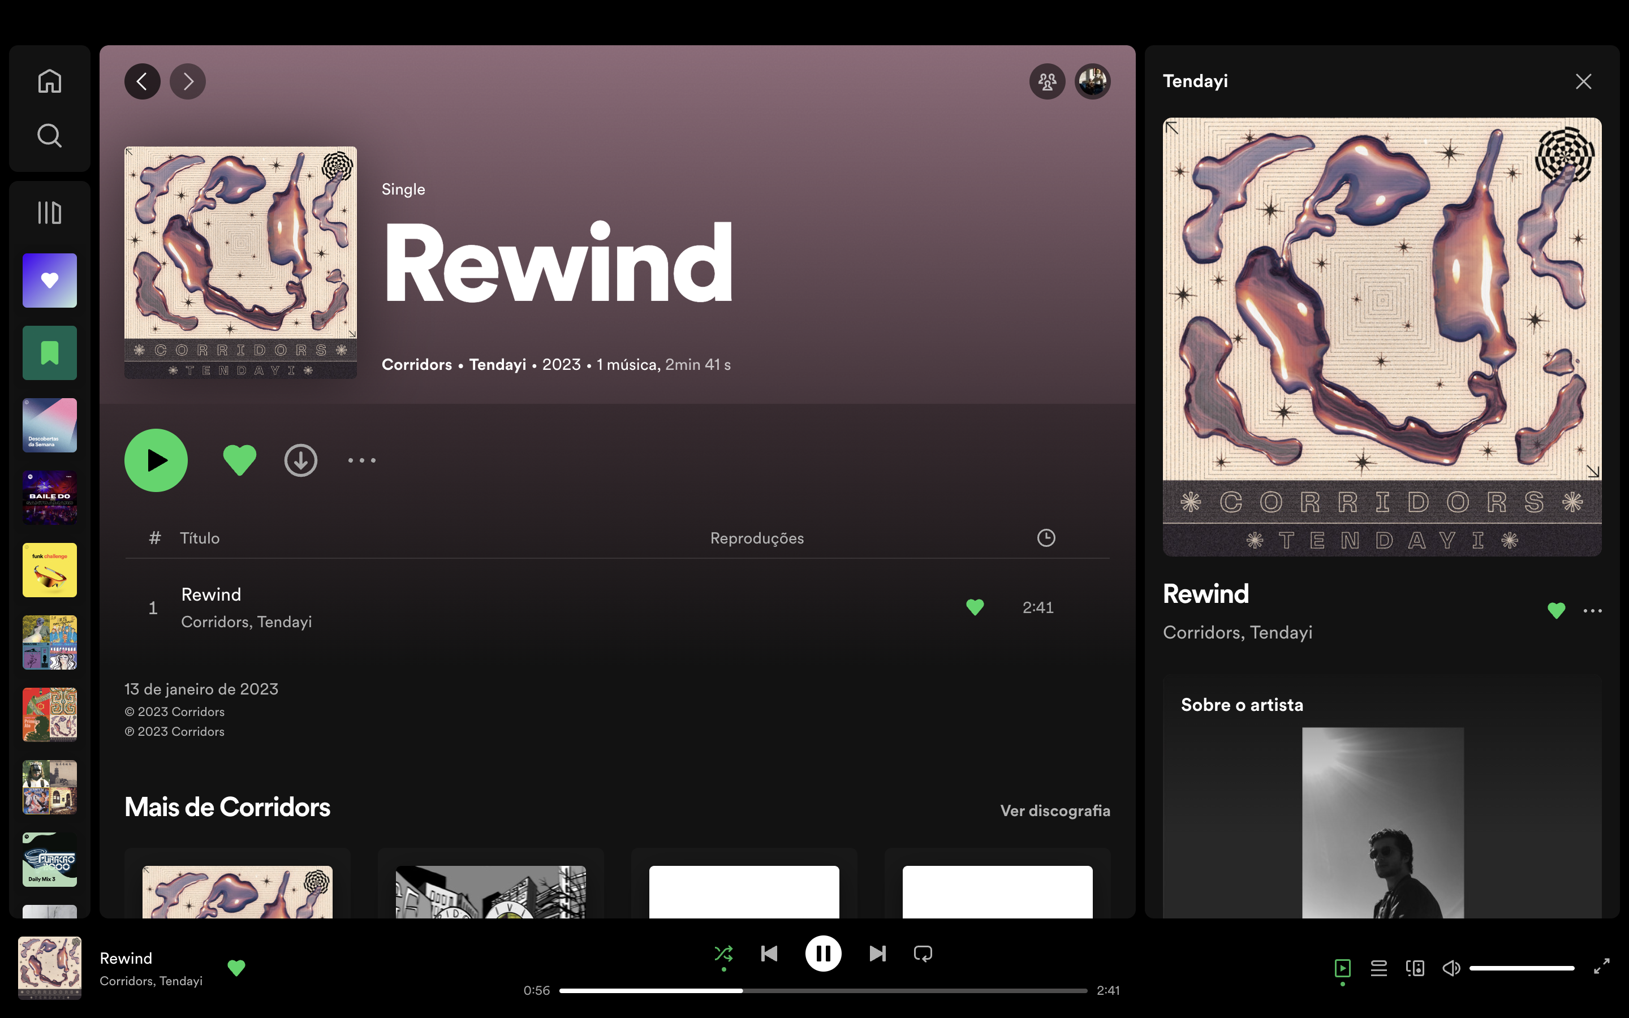Open more options beside album download
The image size is (1629, 1018).
coord(361,460)
